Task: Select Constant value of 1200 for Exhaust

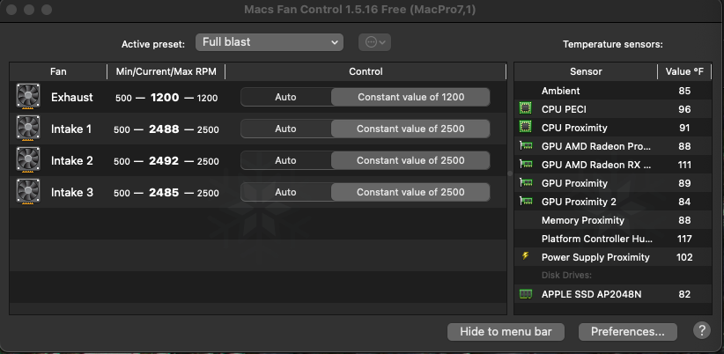Action: (410, 97)
